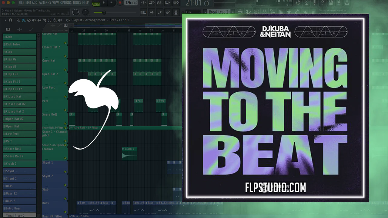Enable the 3.2 countdown before recording icon
This screenshot has width=388, height=218.
click(159, 3)
